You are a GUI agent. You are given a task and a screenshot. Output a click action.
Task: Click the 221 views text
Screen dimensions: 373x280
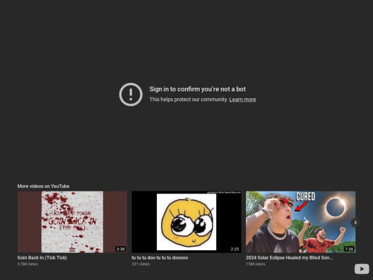click(x=141, y=264)
